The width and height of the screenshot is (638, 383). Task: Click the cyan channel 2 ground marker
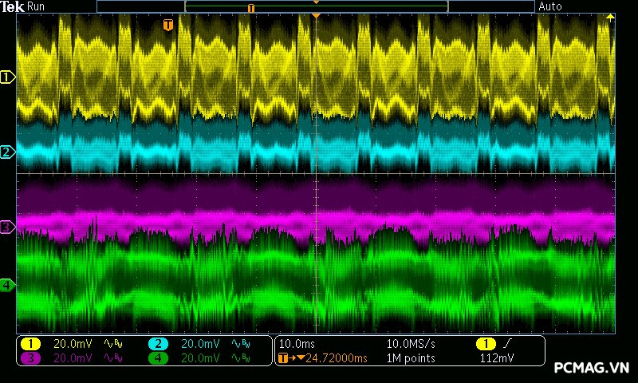pos(8,152)
